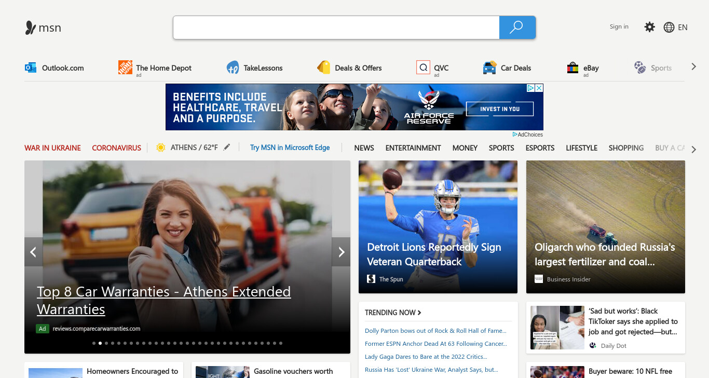Click ATHENS / 62°F weather text
The image size is (709, 378).
click(x=194, y=147)
